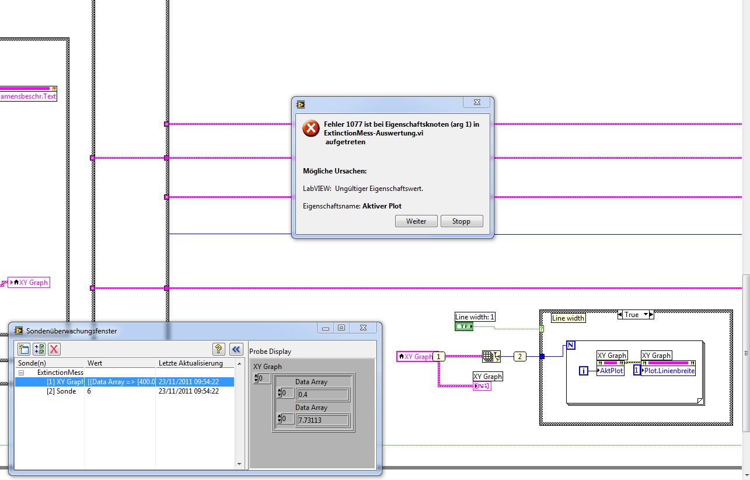
Task: Click the Letzte Aktualisierung column header
Action: 195,363
